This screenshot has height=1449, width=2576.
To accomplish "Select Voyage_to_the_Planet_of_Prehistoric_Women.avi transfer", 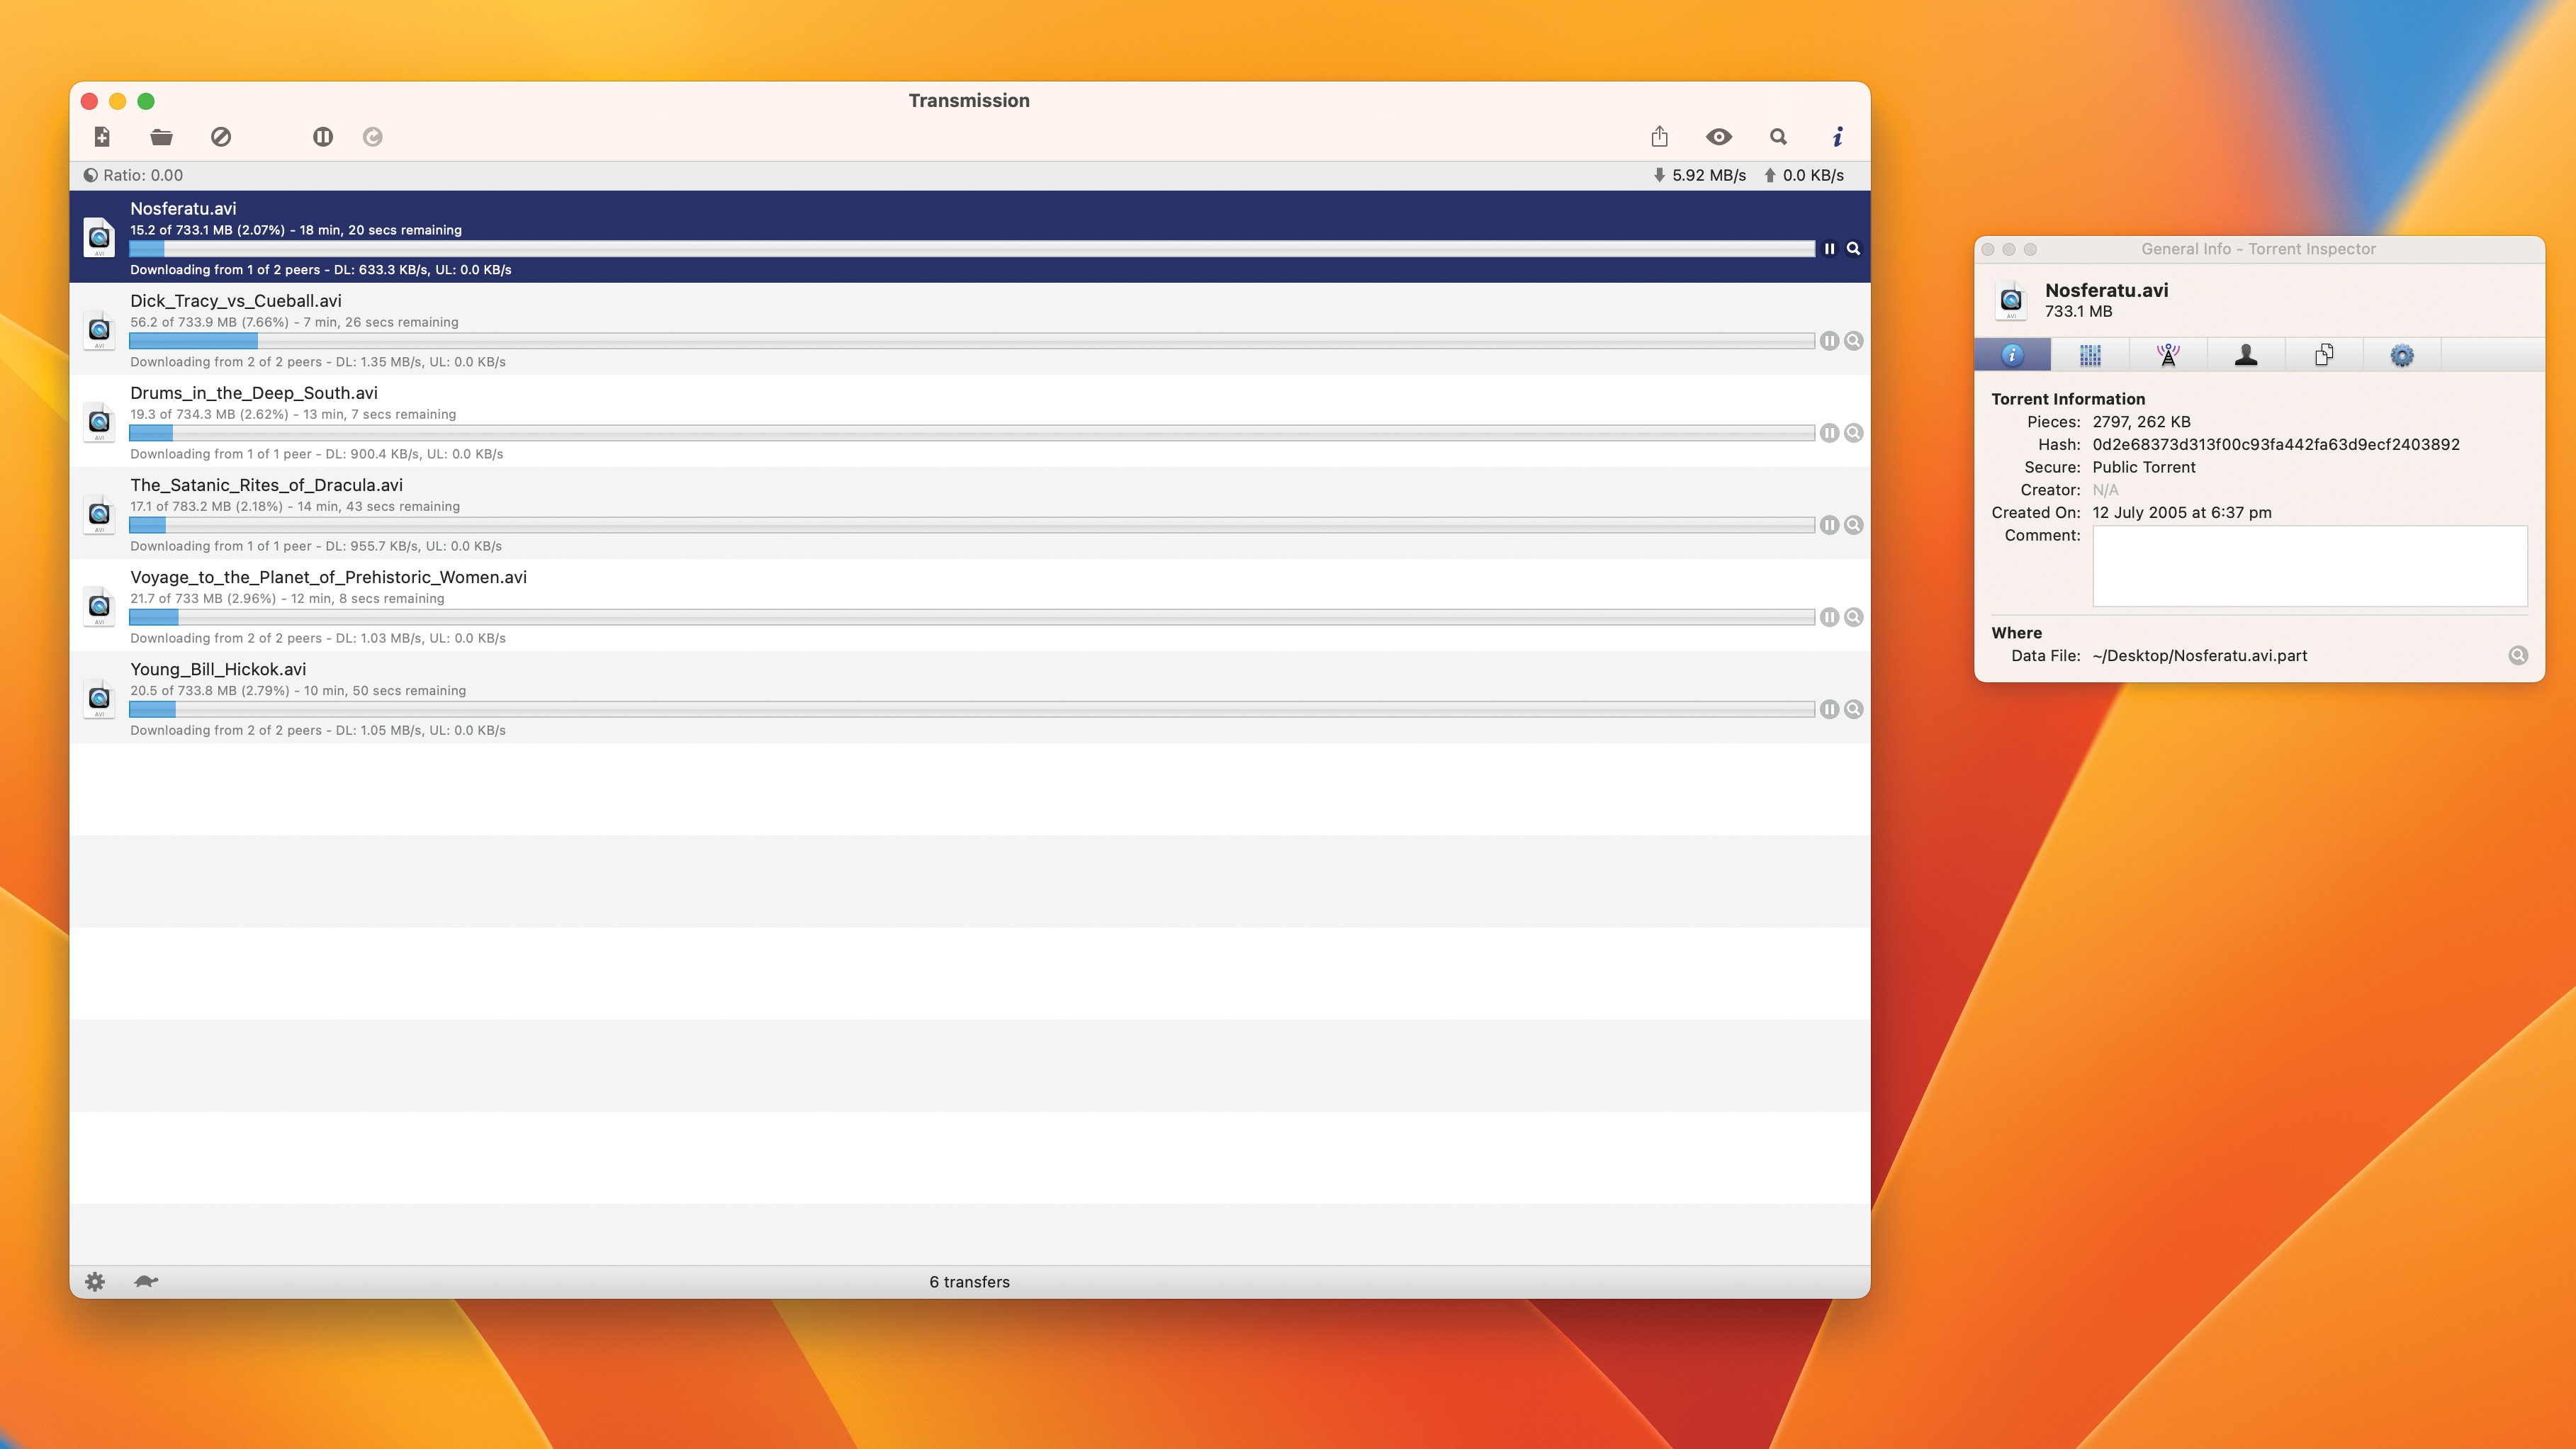I will [969, 605].
